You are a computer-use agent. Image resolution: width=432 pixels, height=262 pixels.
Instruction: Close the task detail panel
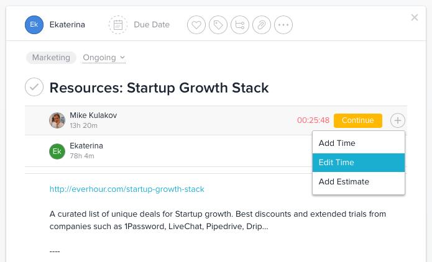tap(415, 17)
